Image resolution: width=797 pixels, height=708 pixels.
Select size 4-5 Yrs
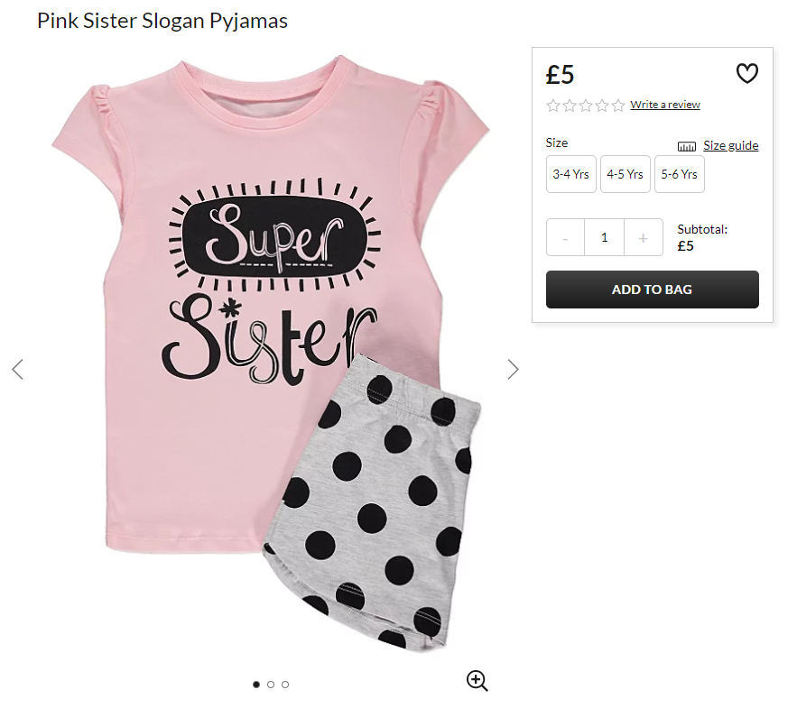tap(625, 174)
